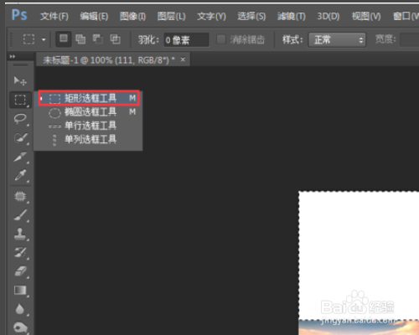Viewport: 419px width, 335px height.
Task: Choose 矩形选框工具 from the flyout
Action: click(x=89, y=98)
